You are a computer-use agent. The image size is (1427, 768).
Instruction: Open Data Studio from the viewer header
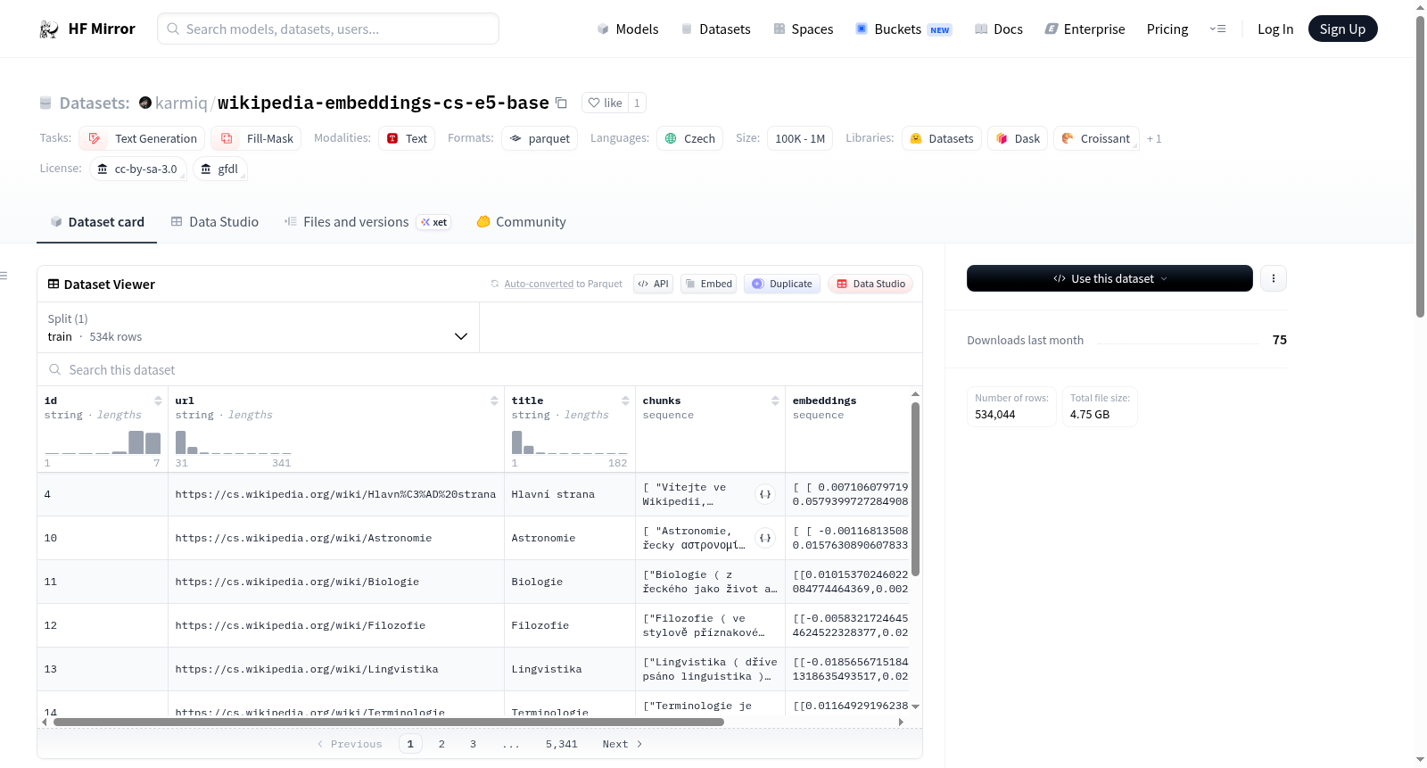click(x=870, y=284)
